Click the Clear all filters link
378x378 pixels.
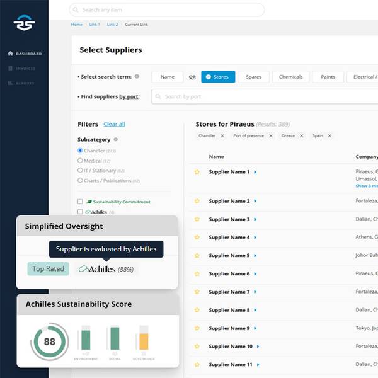click(x=114, y=124)
